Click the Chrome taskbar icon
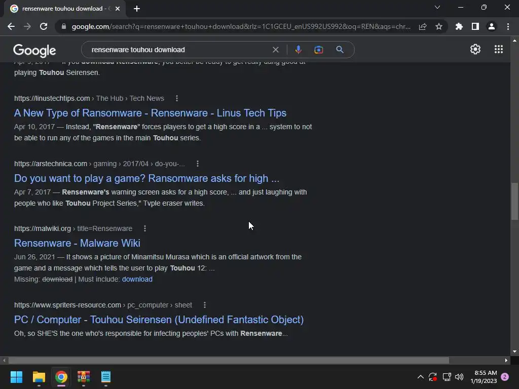Screen dimensions: 519x389 [61, 377]
